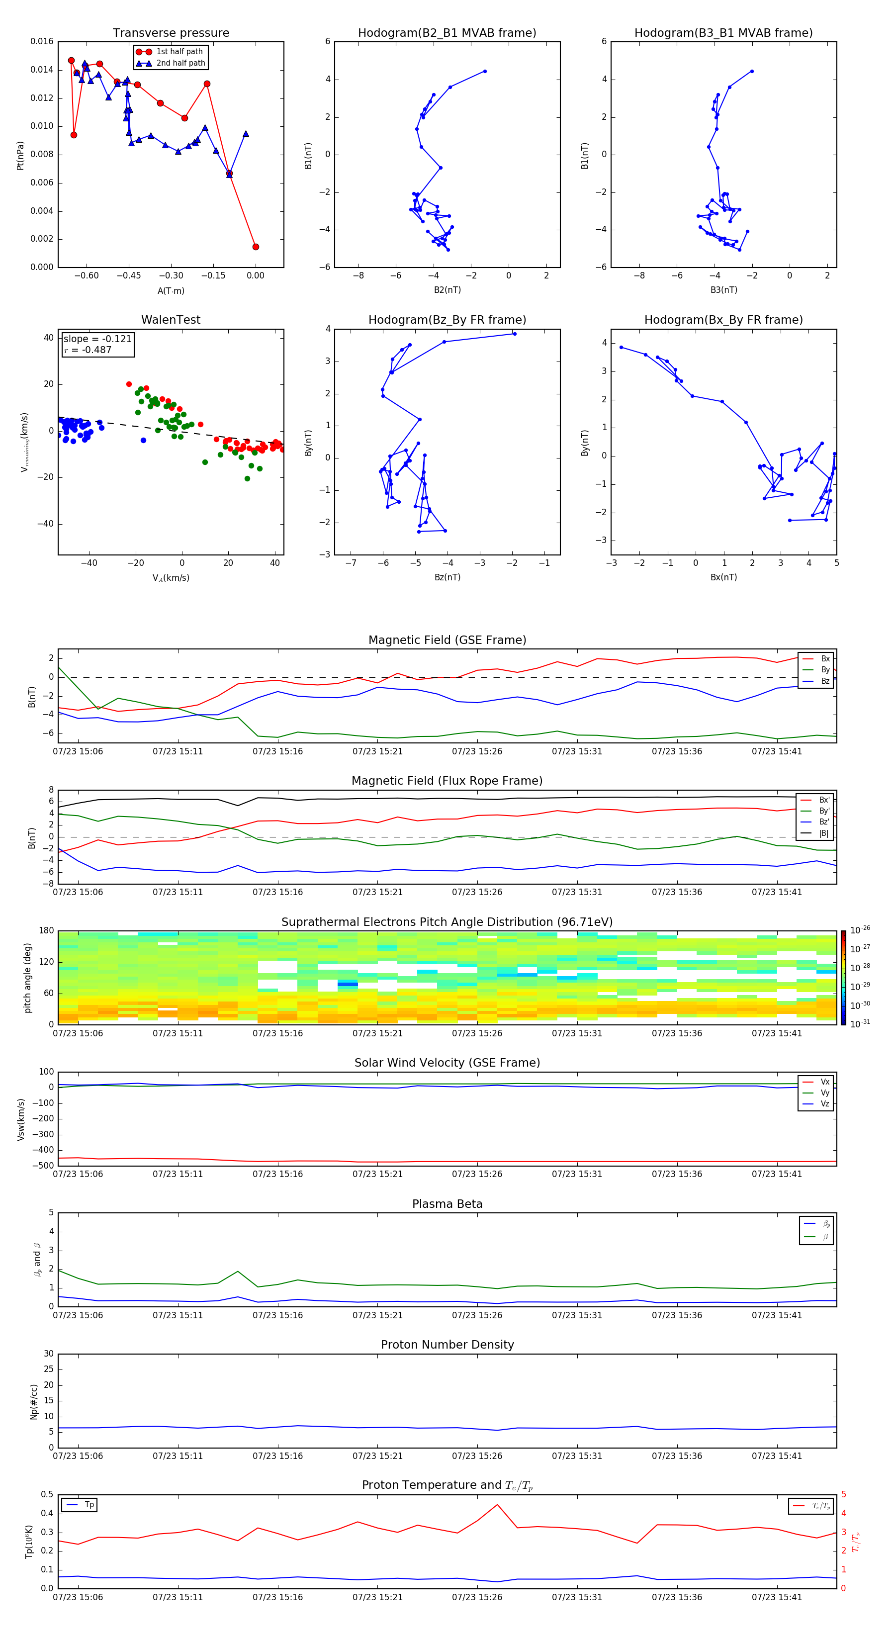Click the 'Bz(nT)' x-axis label
The width and height of the screenshot is (895, 1641).
[x=447, y=577]
